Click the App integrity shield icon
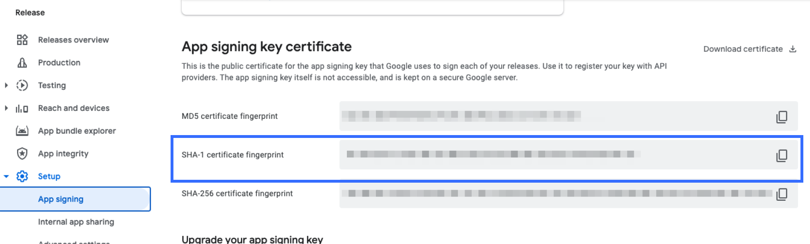This screenshot has height=244, width=810. [22, 154]
